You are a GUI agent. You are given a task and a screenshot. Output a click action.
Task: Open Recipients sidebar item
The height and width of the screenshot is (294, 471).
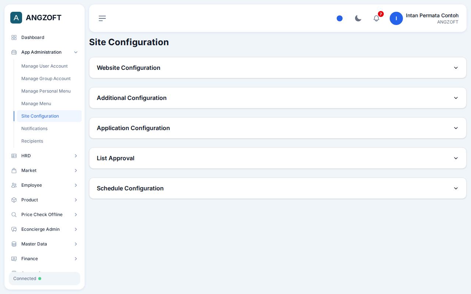(x=49, y=141)
